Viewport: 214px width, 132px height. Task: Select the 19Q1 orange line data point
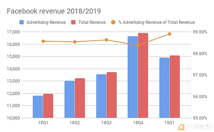170,34
